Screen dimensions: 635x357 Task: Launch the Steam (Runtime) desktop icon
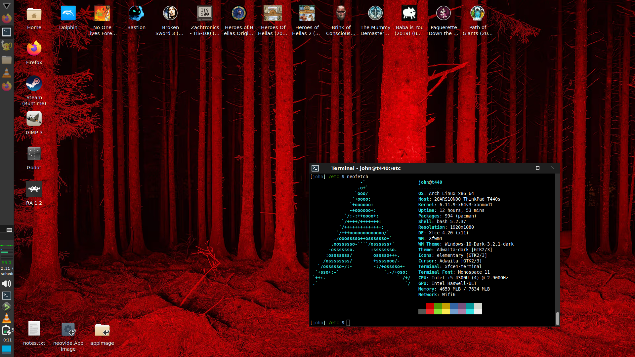[x=34, y=91]
